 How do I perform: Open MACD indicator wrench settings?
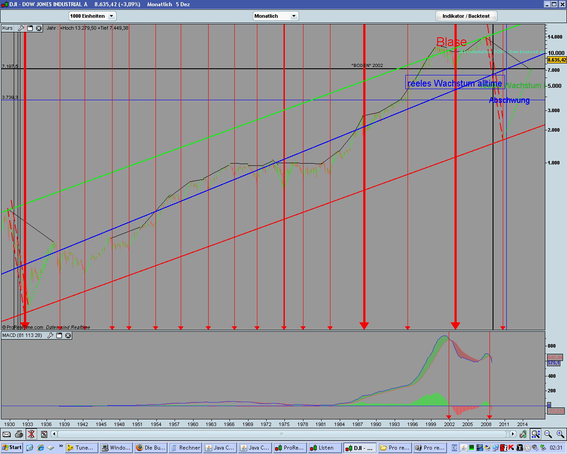tap(50, 336)
